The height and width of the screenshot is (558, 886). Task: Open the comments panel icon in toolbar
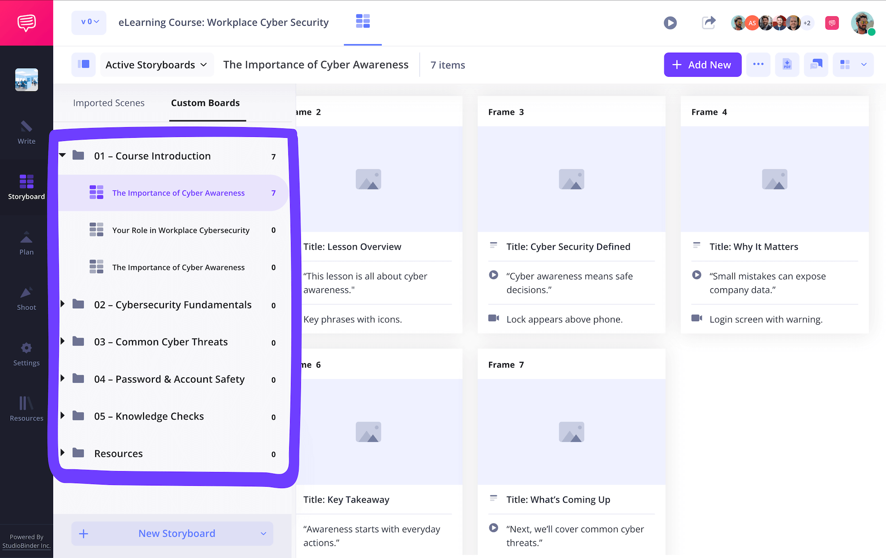point(816,65)
